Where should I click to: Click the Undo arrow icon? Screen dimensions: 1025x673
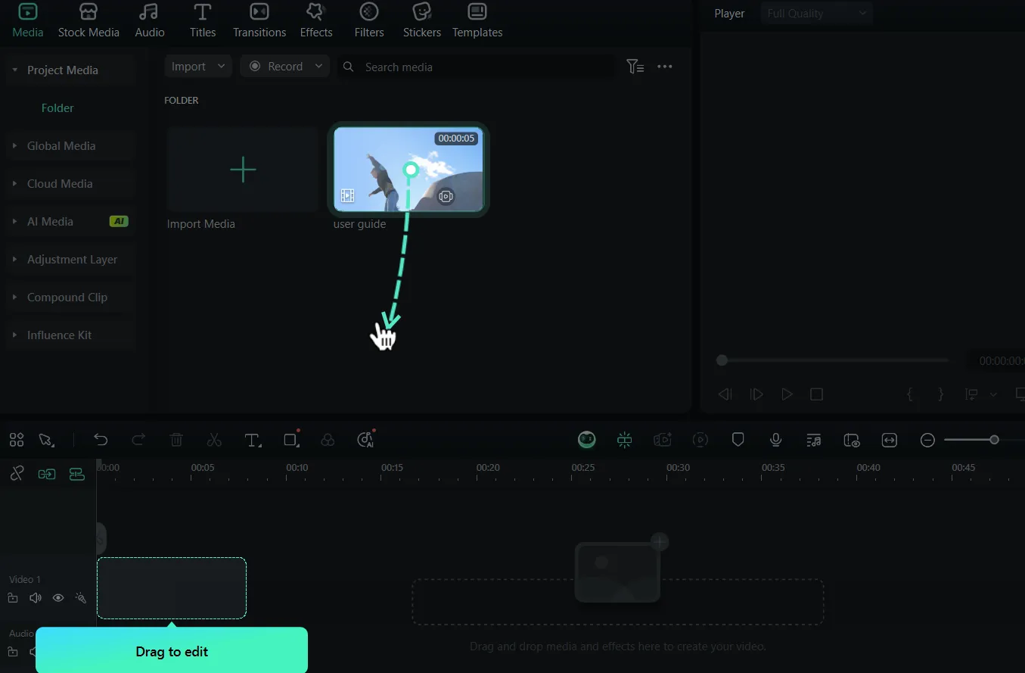pyautogui.click(x=101, y=440)
